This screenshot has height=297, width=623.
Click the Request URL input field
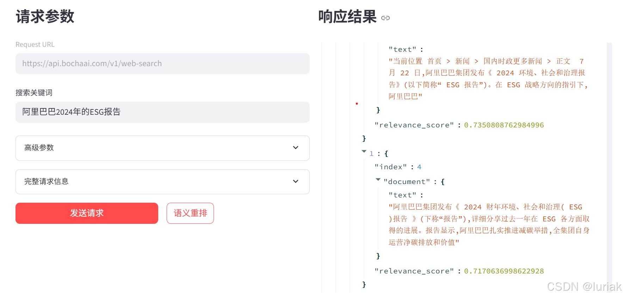(x=162, y=64)
